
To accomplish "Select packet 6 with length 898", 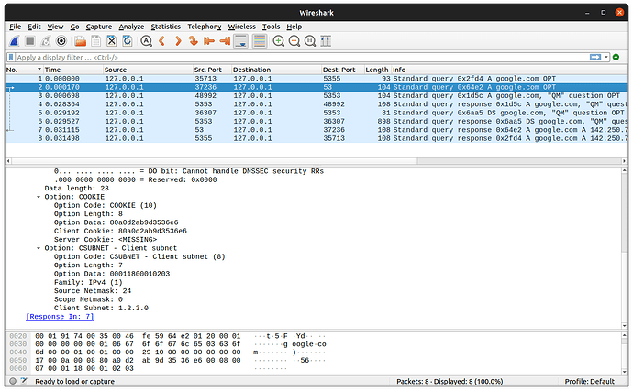I will [316, 121].
